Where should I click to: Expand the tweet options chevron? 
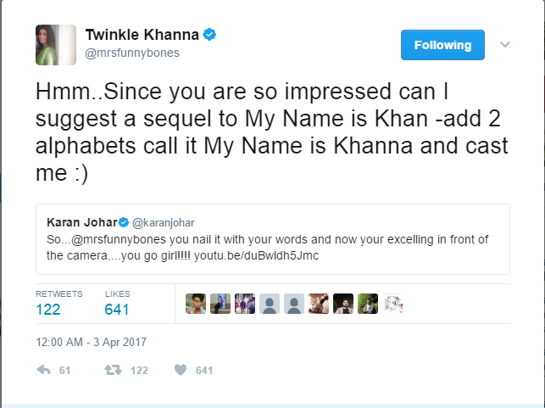click(505, 44)
